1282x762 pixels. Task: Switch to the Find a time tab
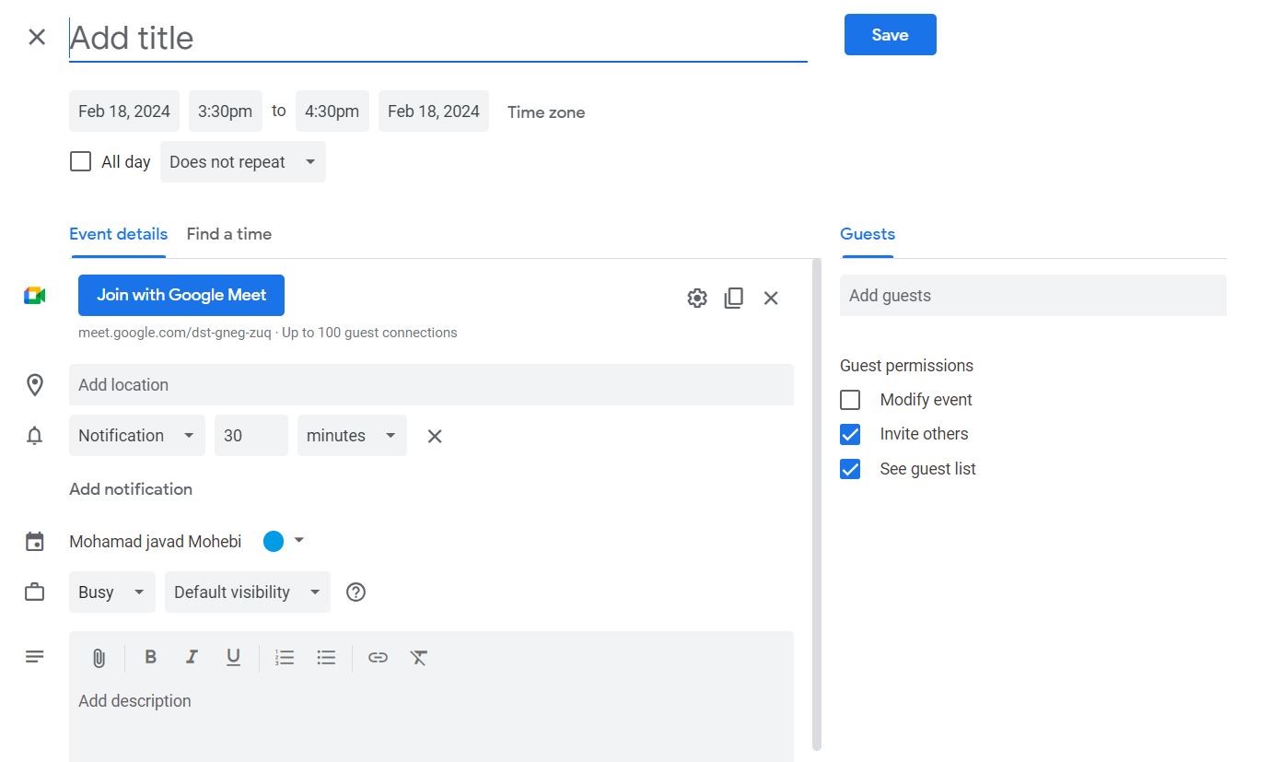pyautogui.click(x=229, y=234)
